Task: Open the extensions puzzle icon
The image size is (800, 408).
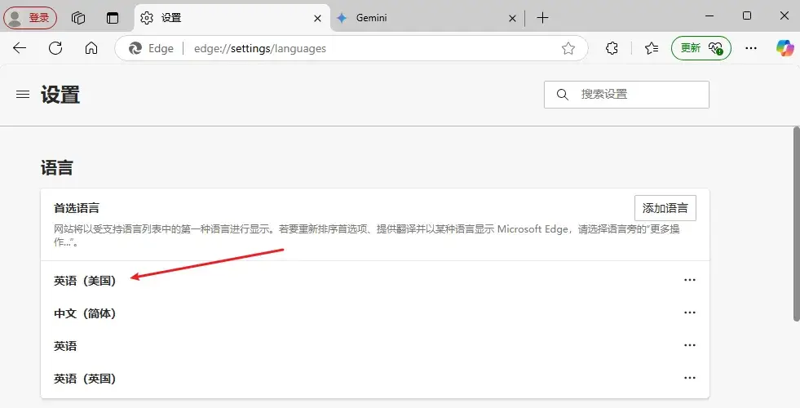Action: (612, 48)
